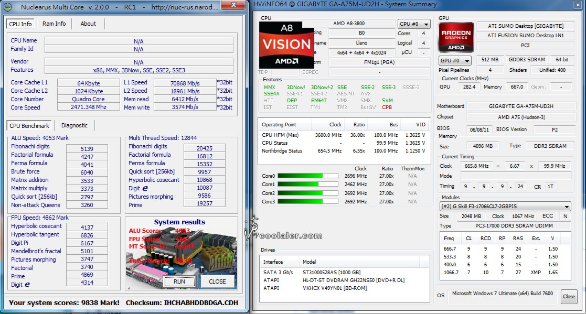This screenshot has height=314, width=586.
Task: Click the Northbridge Status row
Action: (x=343, y=151)
